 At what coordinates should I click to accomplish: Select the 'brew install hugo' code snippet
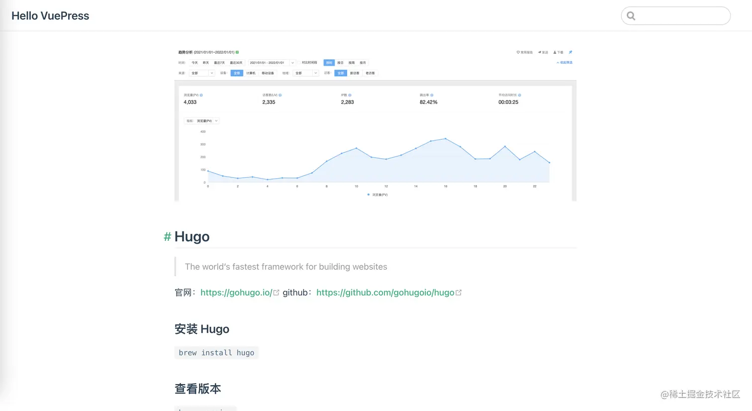[216, 353]
